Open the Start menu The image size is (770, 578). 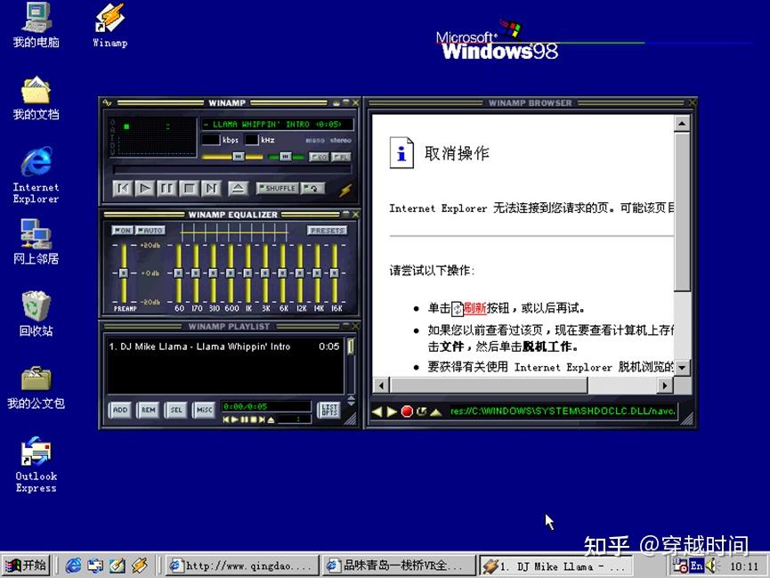25,565
